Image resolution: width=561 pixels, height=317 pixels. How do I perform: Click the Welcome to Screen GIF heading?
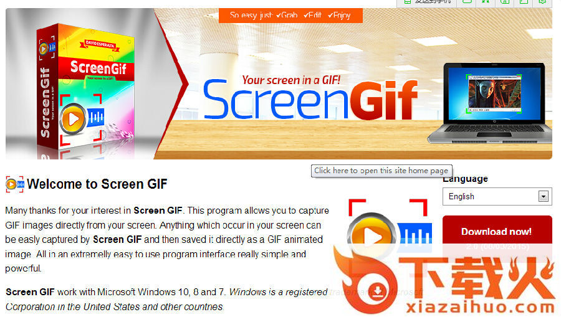pyautogui.click(x=97, y=184)
